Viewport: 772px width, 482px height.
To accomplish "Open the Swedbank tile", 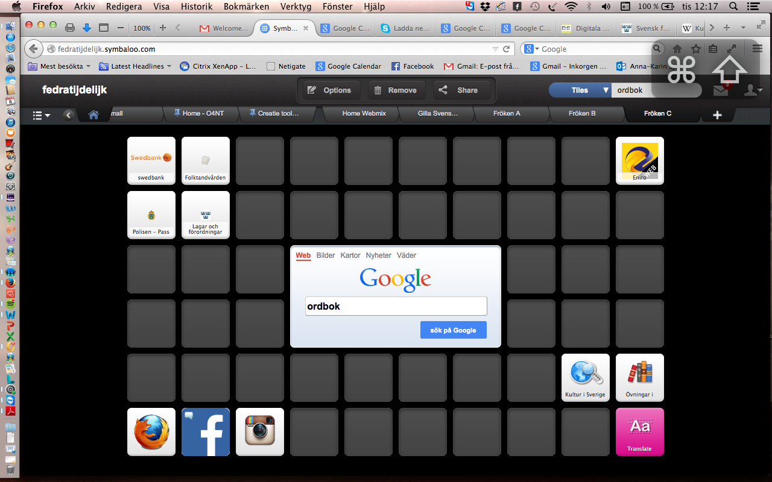I will [x=151, y=160].
